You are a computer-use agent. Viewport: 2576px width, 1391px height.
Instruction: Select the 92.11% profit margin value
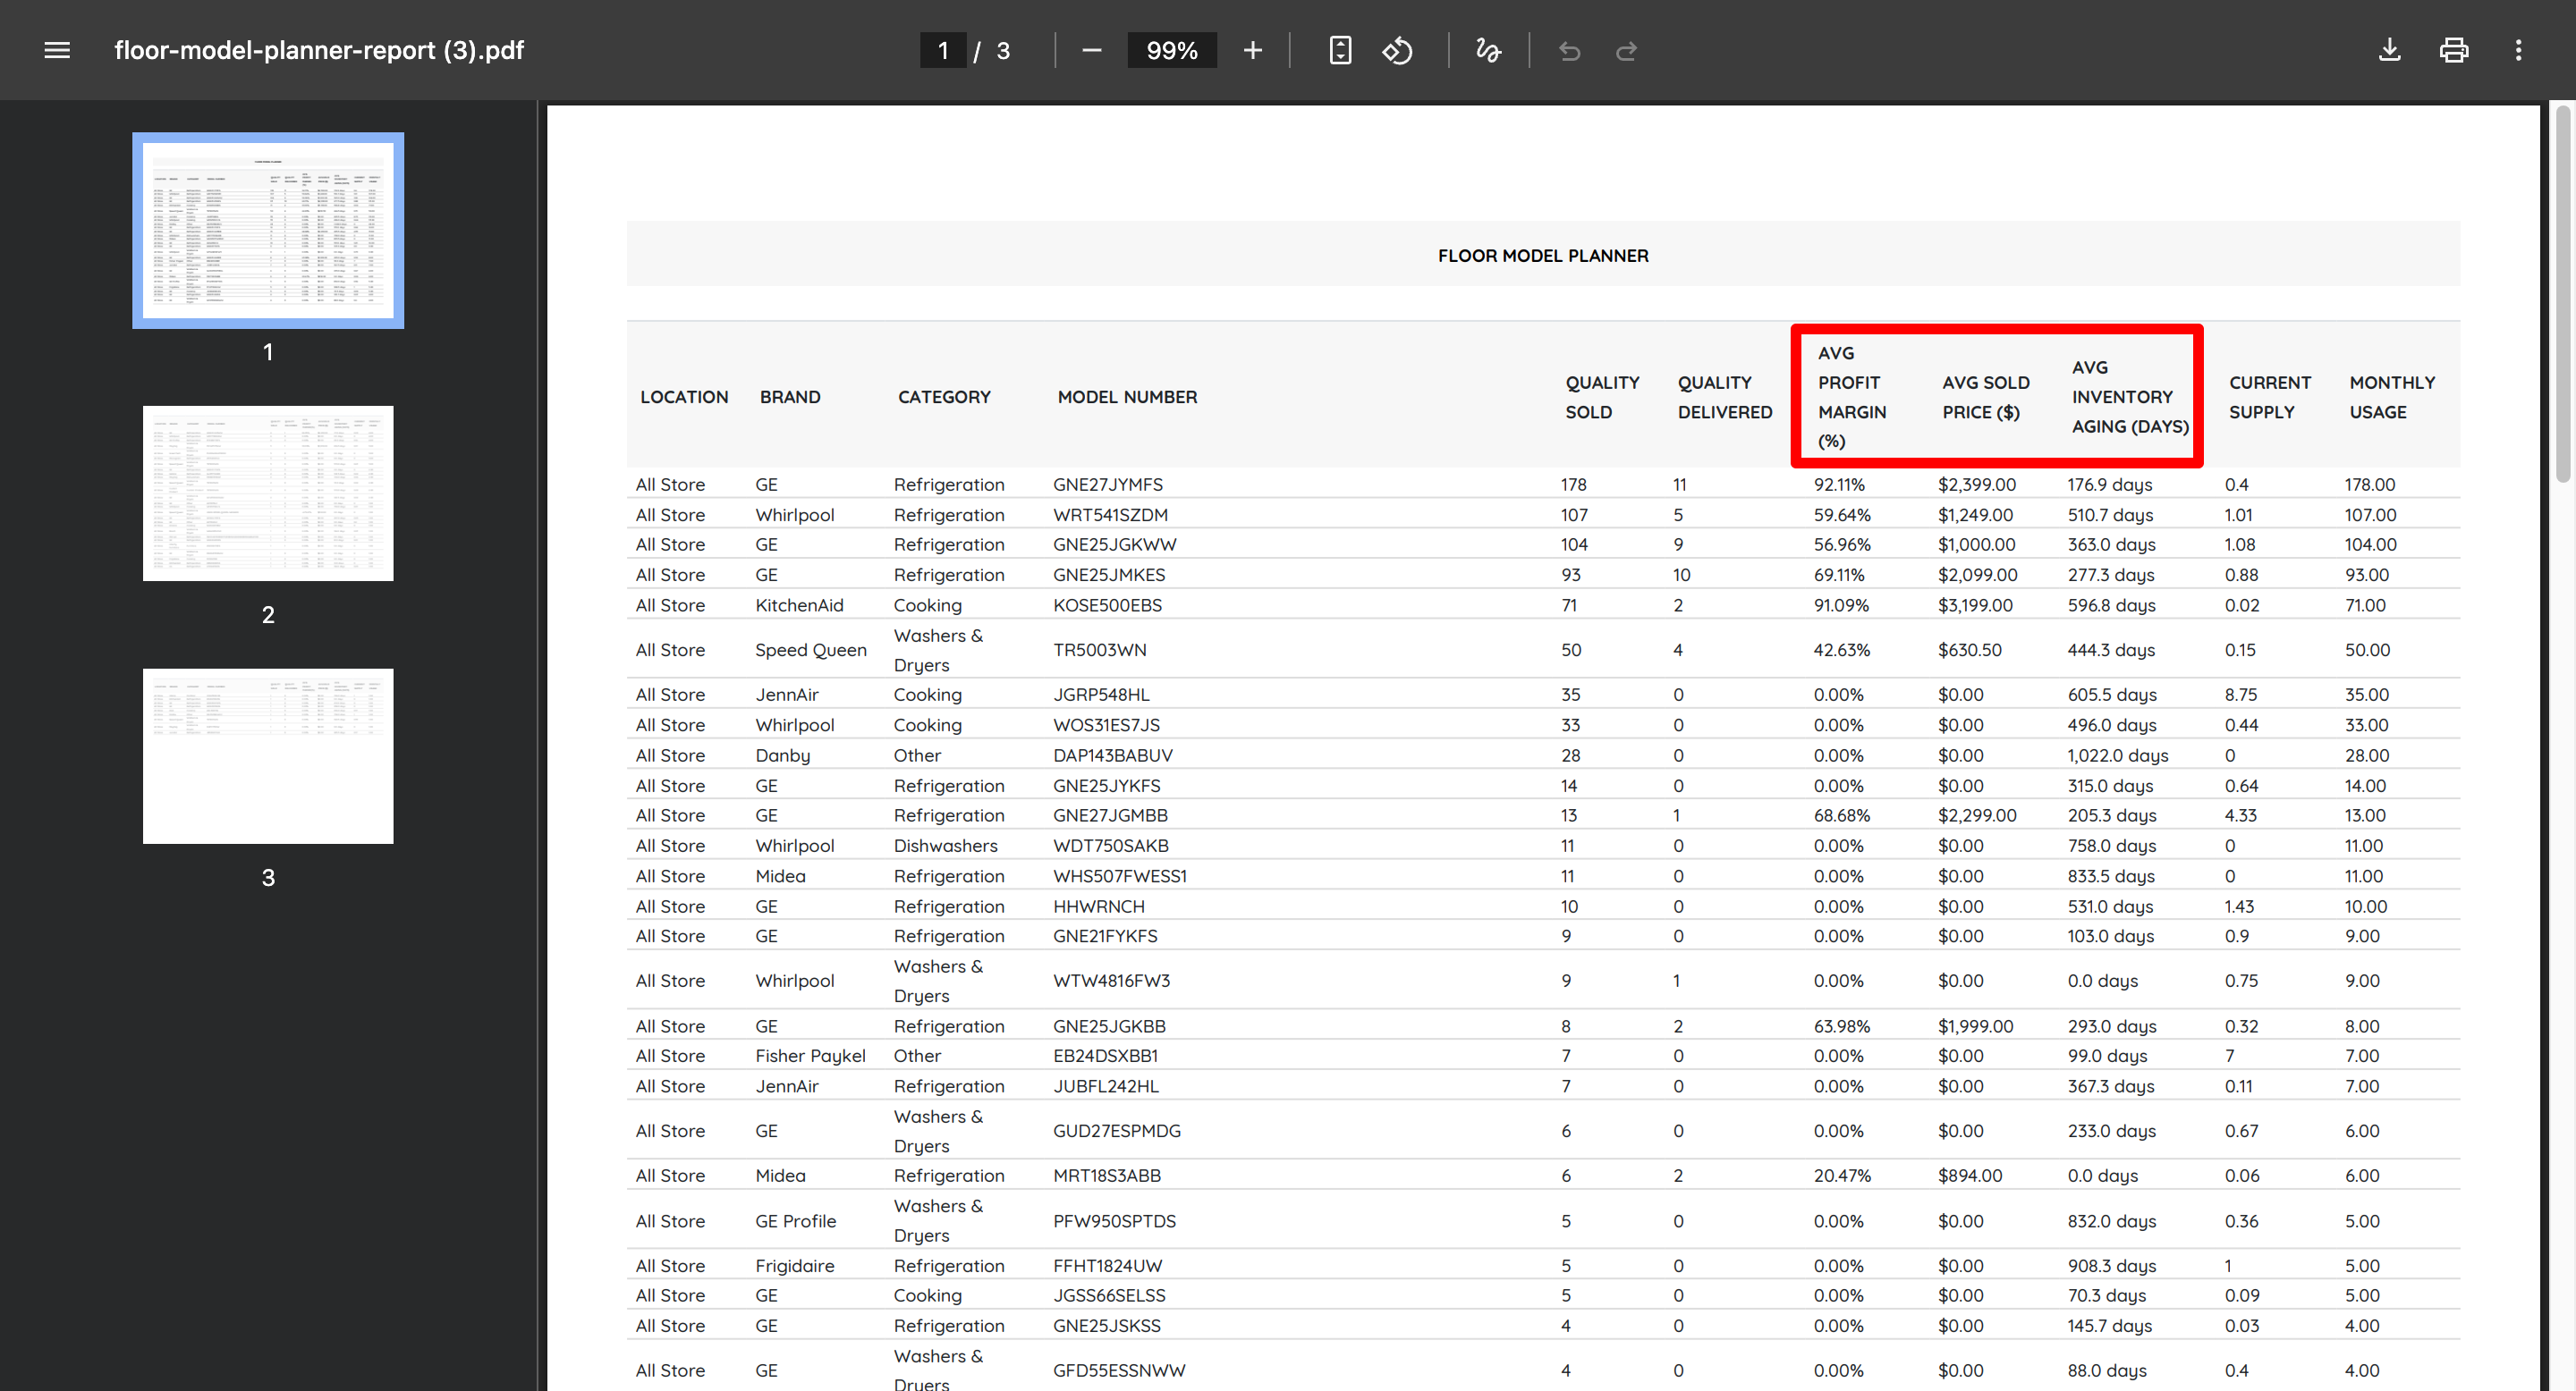click(1839, 485)
